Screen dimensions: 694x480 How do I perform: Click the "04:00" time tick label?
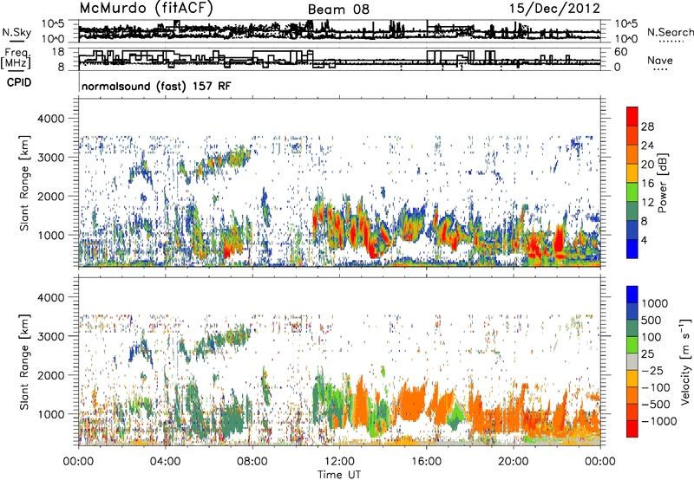point(165,462)
